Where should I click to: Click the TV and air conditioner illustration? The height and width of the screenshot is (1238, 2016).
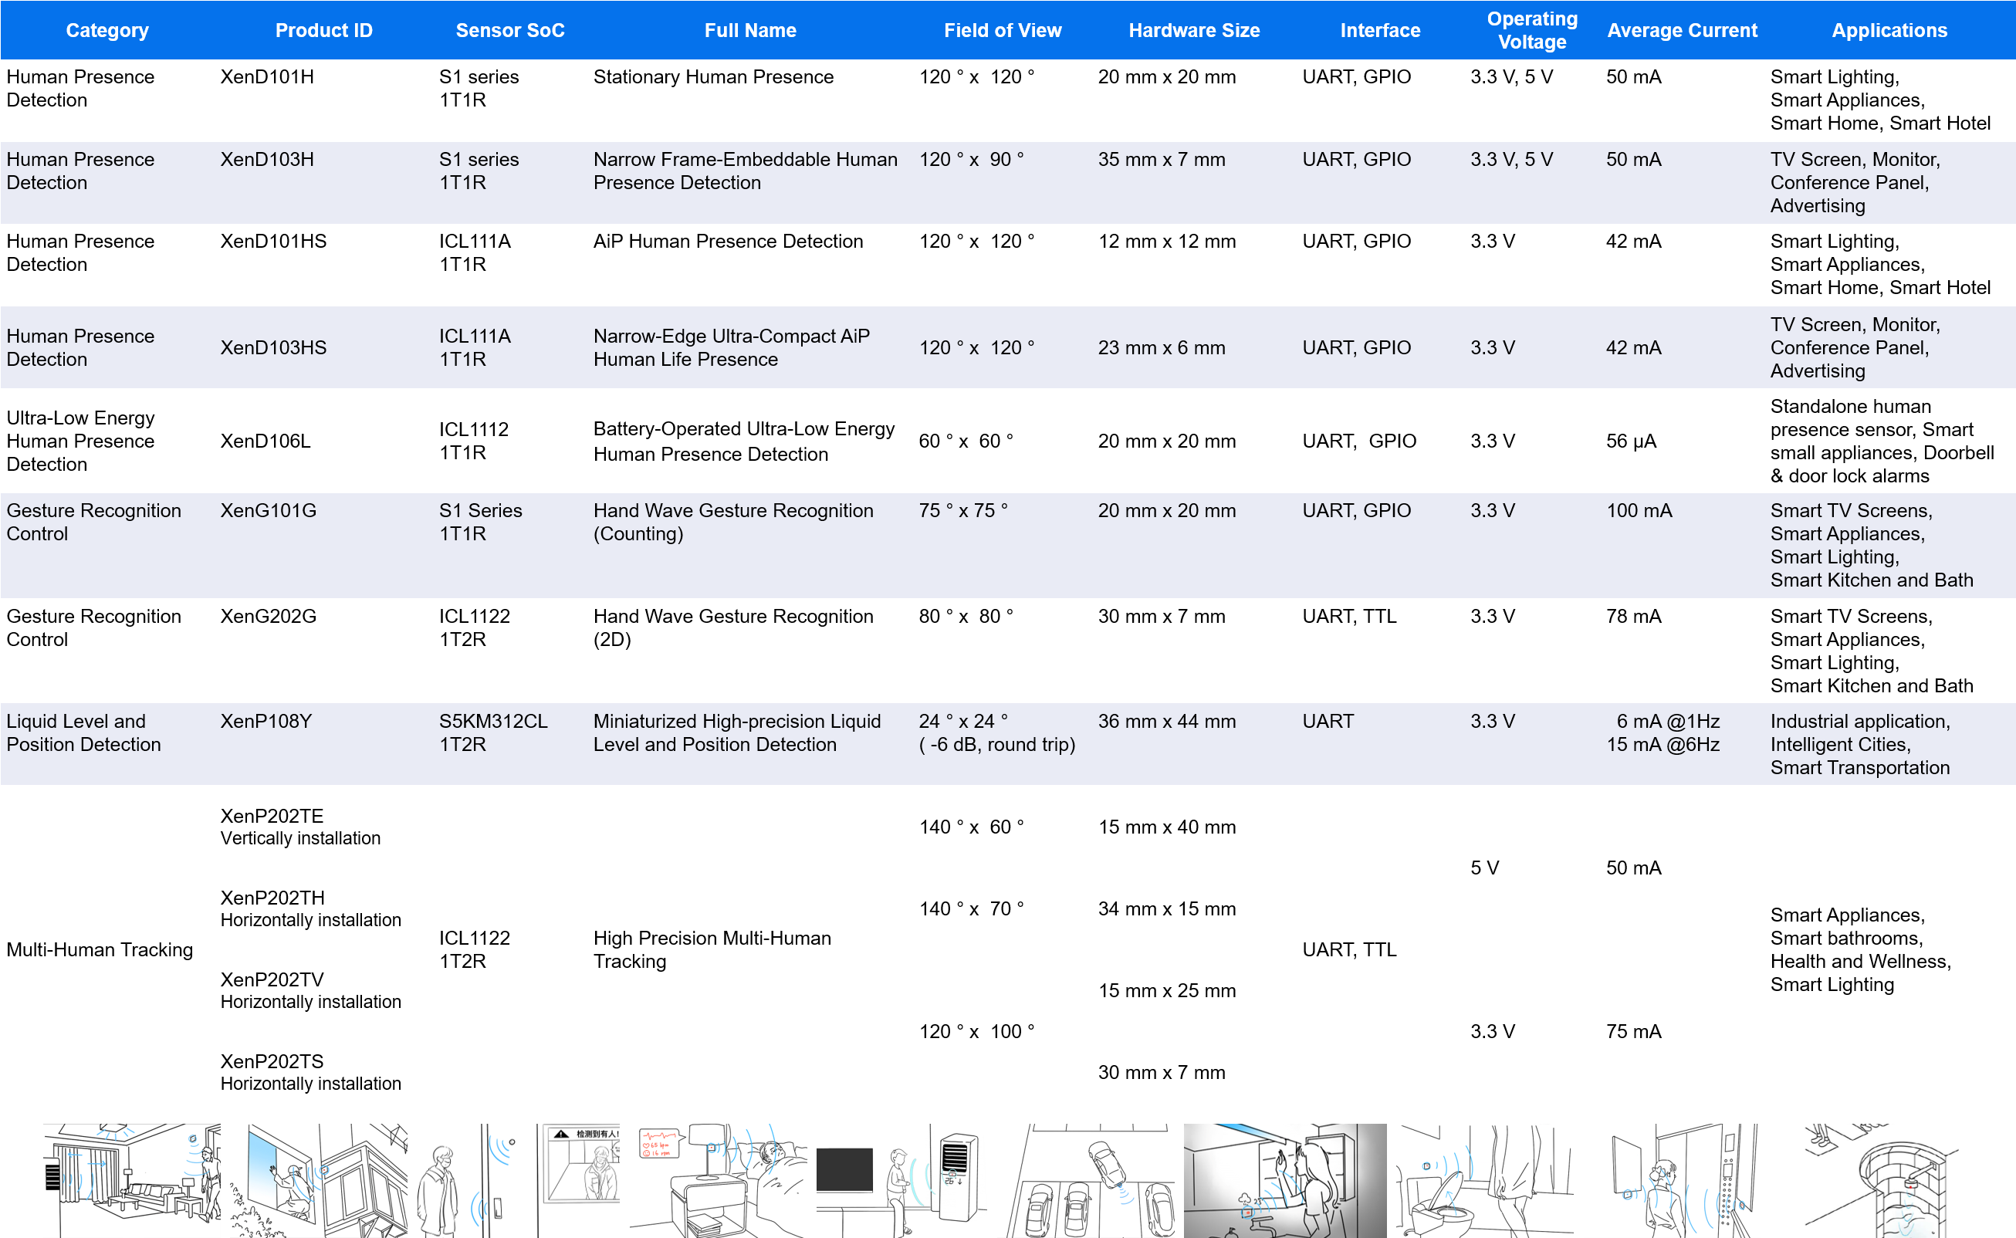(901, 1179)
